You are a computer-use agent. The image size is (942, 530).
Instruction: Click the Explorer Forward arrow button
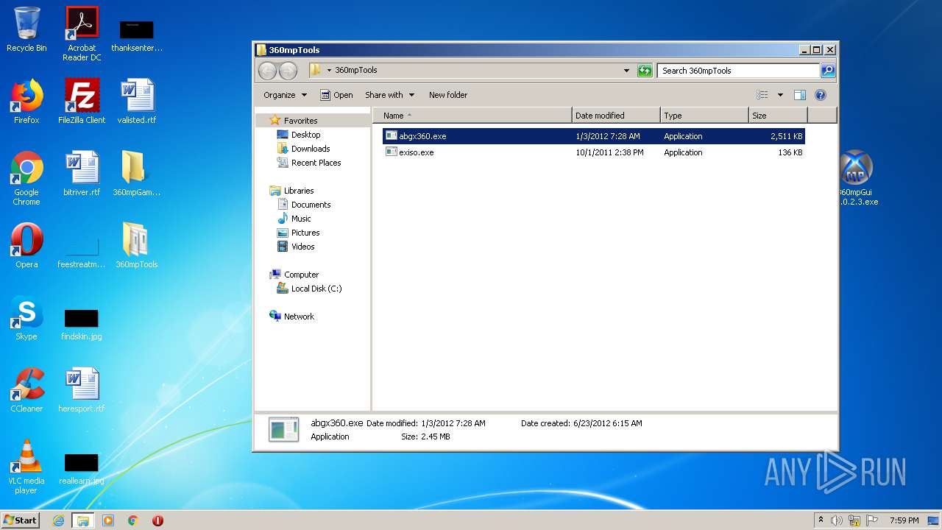tap(288, 71)
